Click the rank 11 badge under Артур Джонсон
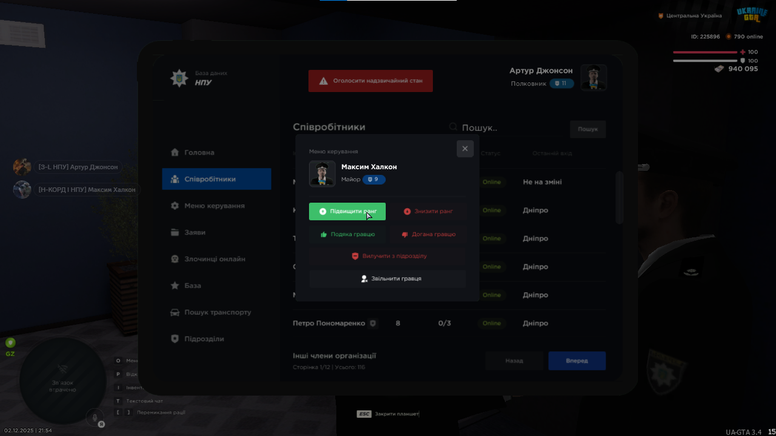776x436 pixels. pyautogui.click(x=561, y=84)
